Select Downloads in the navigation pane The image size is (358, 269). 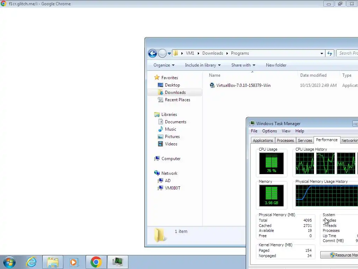(x=175, y=92)
